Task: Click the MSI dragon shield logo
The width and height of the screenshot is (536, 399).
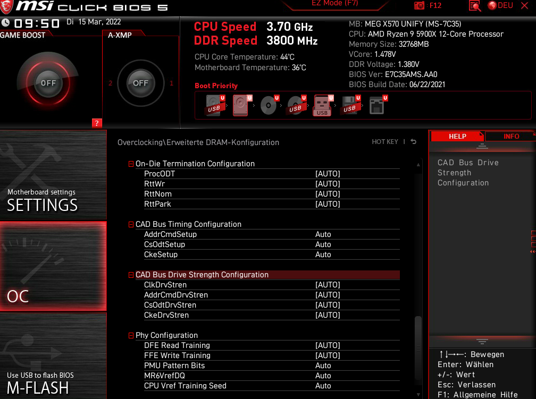Action: tap(6, 6)
